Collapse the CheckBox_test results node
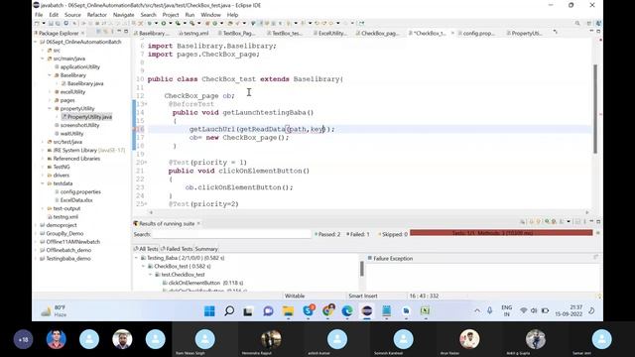This screenshot has width=635, height=357. (x=143, y=266)
